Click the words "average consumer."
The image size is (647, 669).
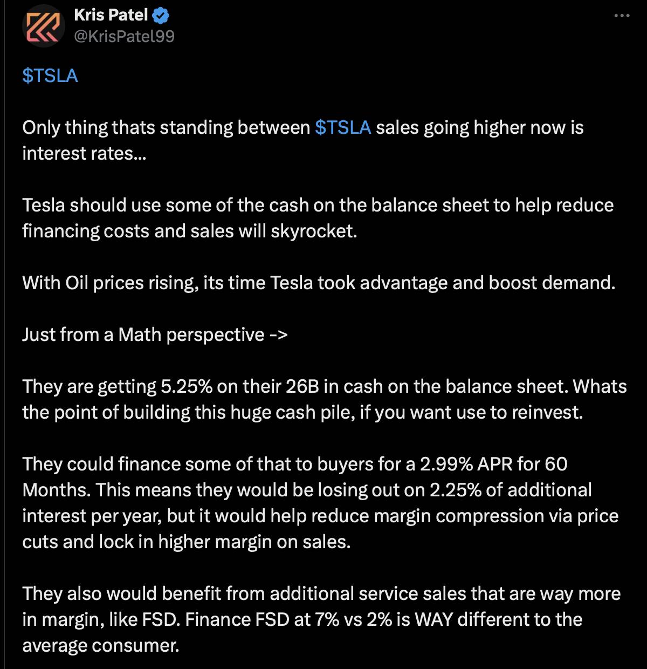pyautogui.click(x=101, y=646)
